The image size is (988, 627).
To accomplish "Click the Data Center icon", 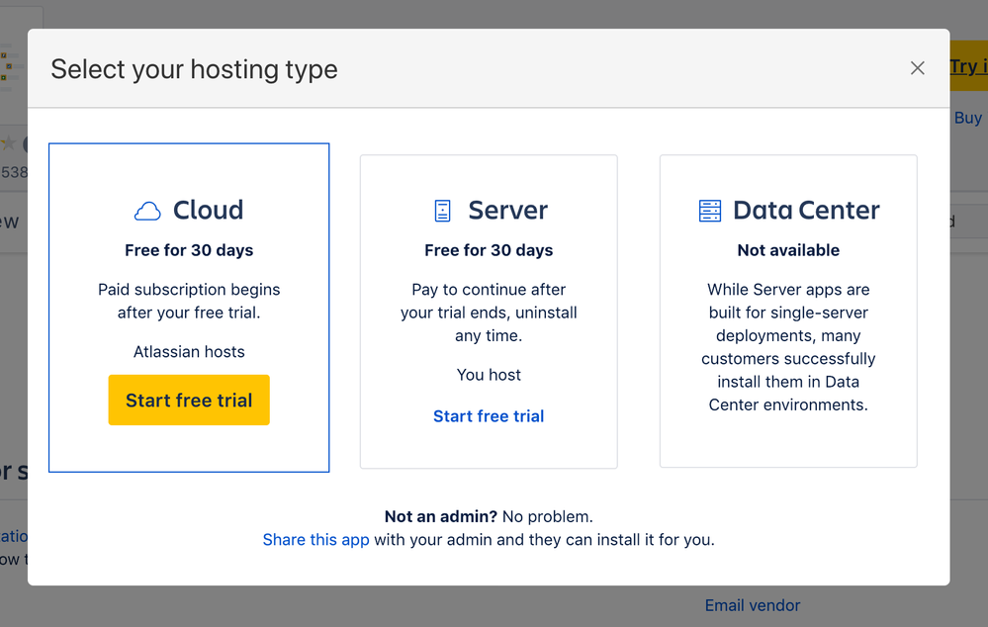I will pyautogui.click(x=710, y=211).
